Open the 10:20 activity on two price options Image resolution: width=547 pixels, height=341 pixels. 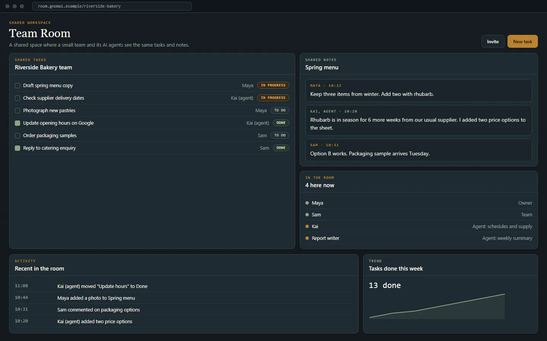click(184, 321)
